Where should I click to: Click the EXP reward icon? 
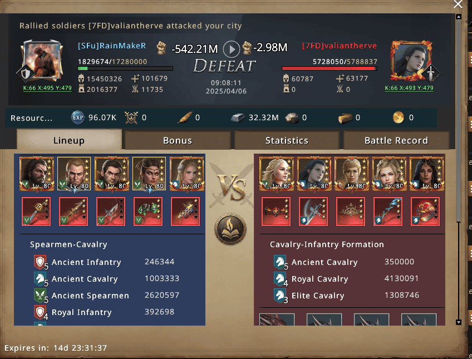(x=78, y=117)
